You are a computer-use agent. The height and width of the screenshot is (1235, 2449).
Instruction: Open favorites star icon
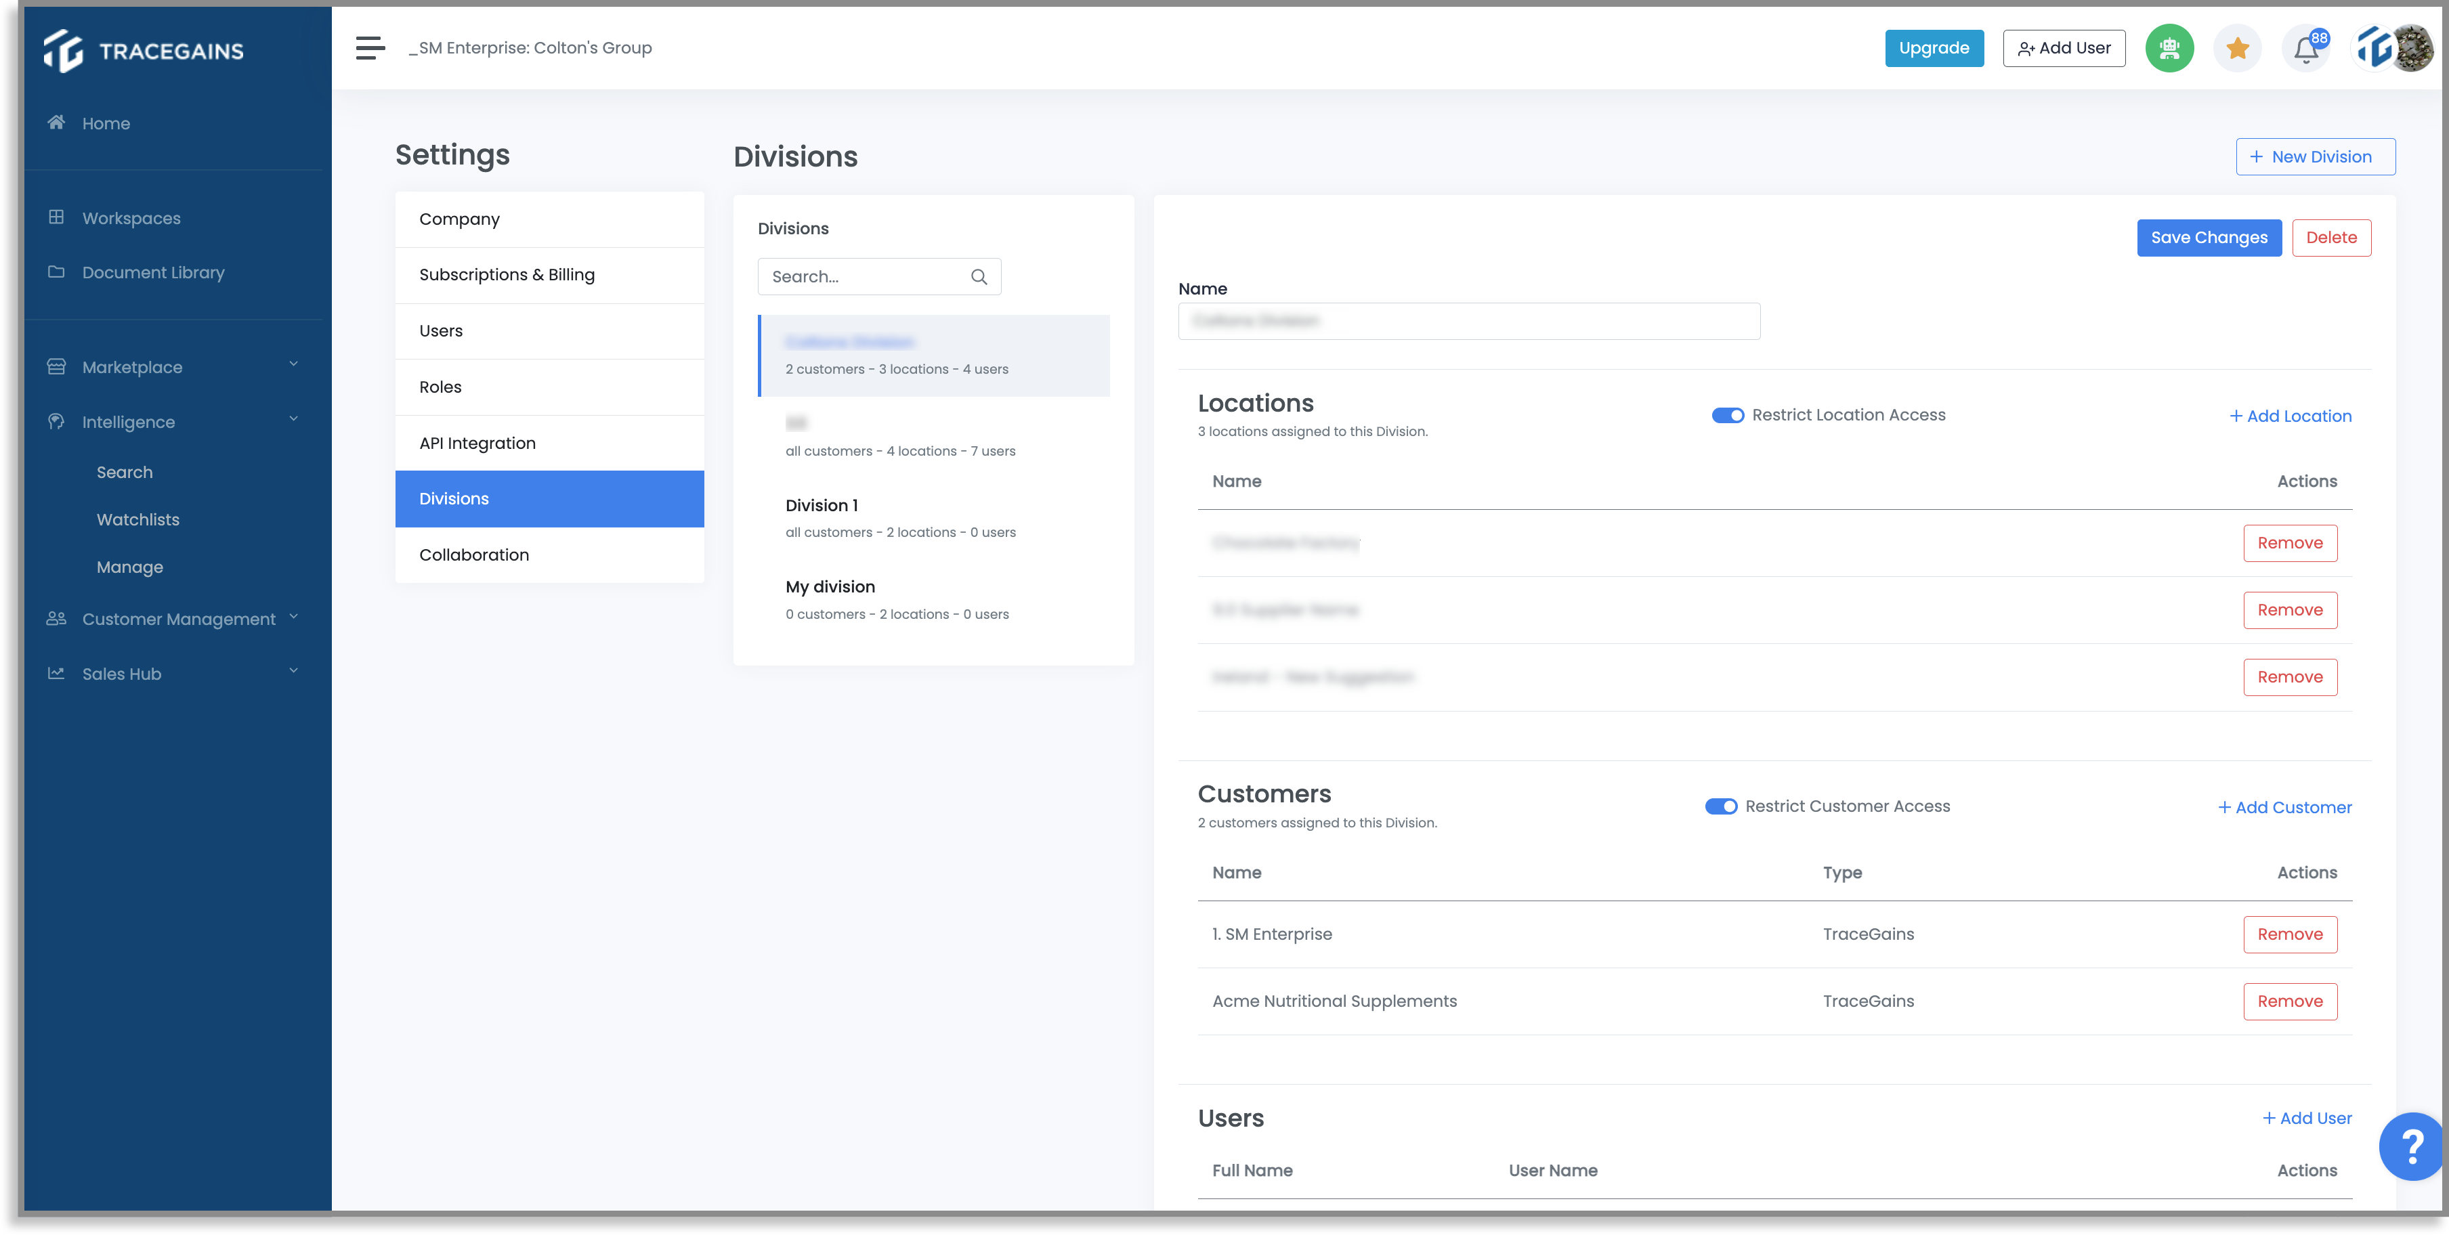[2237, 47]
